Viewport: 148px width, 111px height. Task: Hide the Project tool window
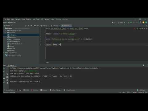38,26
